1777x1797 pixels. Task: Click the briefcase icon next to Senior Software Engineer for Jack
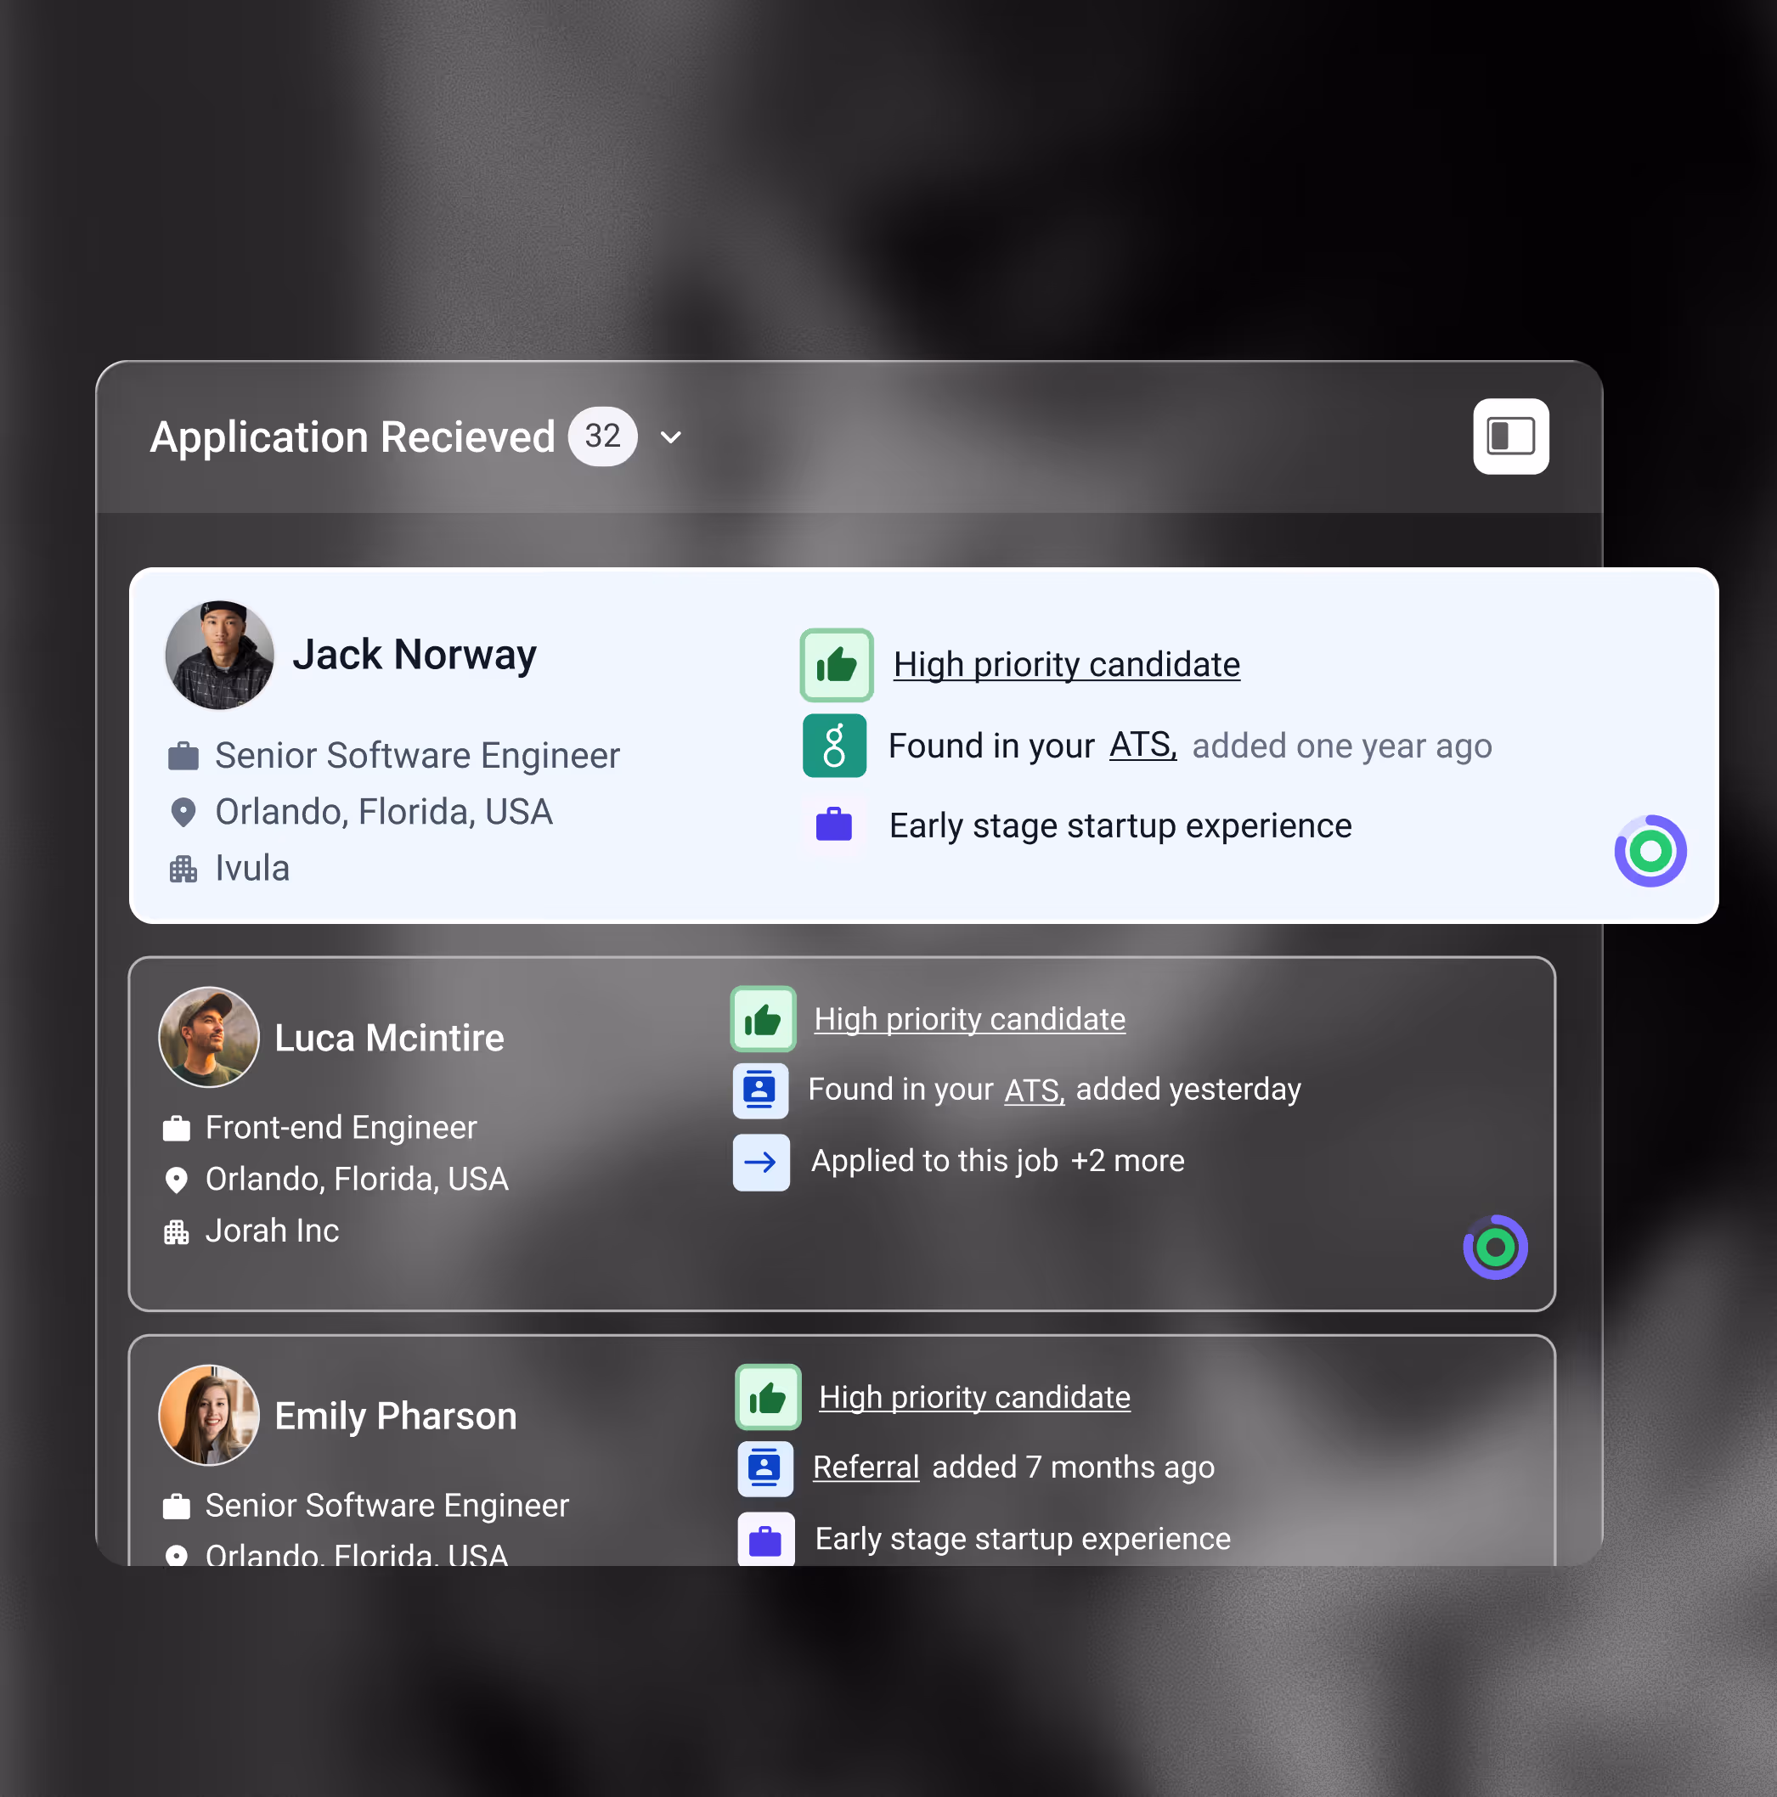(183, 756)
